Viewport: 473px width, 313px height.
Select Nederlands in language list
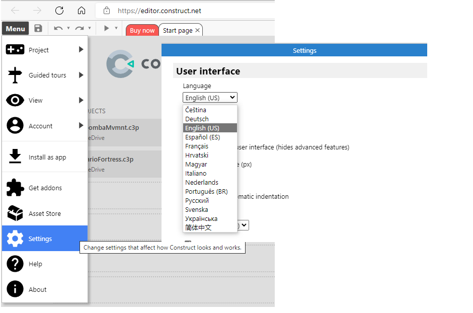[x=210, y=182]
